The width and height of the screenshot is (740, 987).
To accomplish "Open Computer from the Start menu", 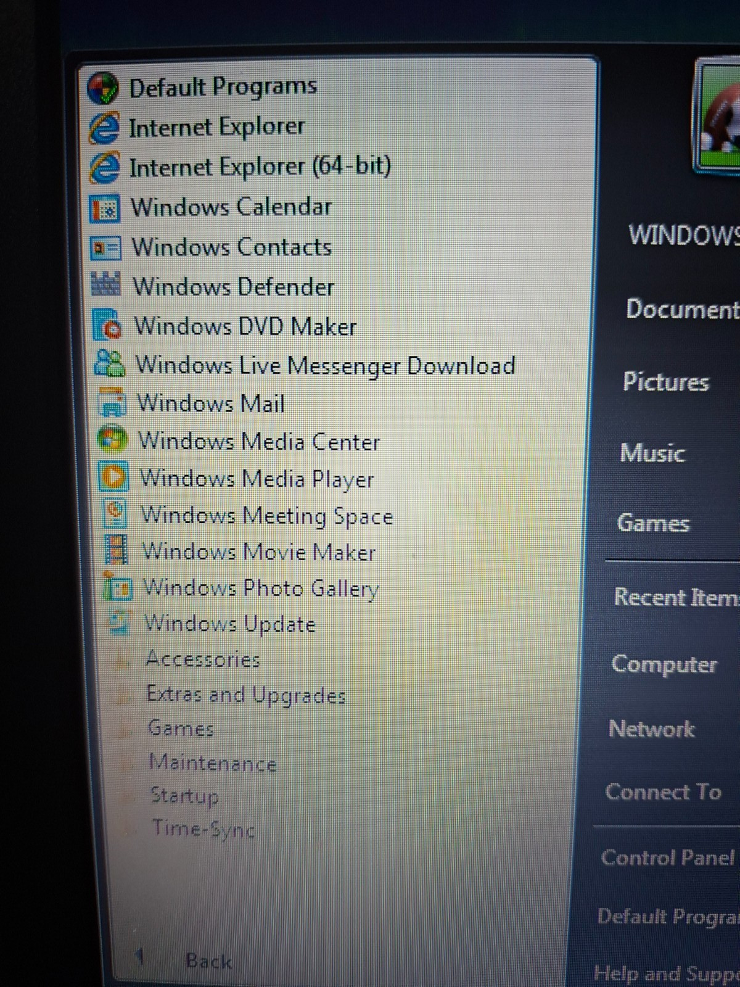I will [664, 664].
